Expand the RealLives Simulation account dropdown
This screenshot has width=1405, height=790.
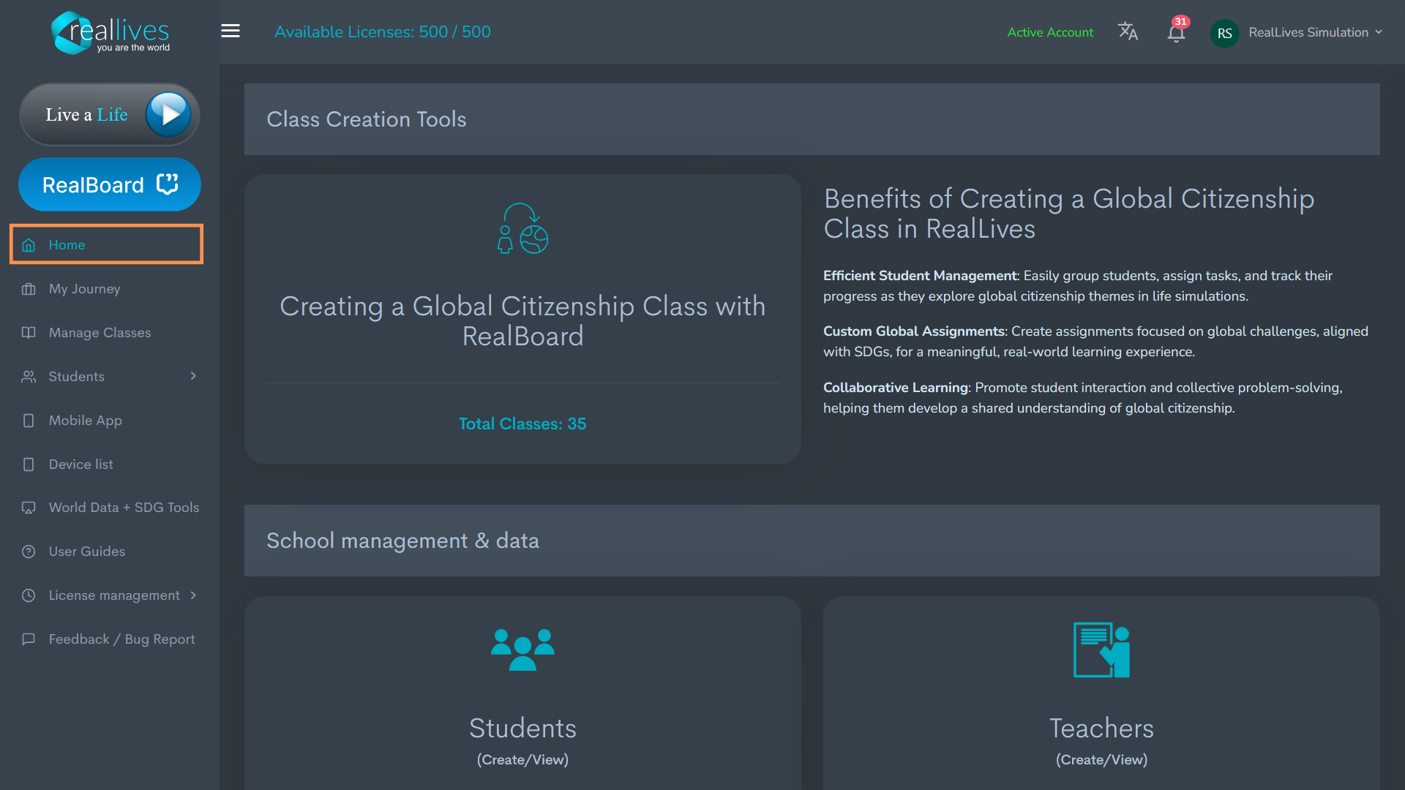1315,32
